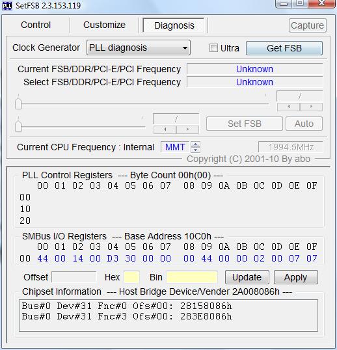337x350 pixels.
Task: Click the lower slider's left arrow stepper
Action: [165, 129]
